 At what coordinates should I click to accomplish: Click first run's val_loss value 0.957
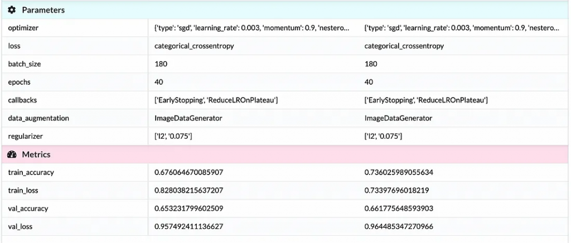pos(188,227)
